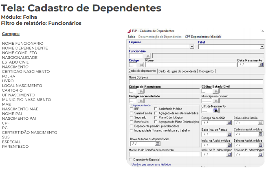Check Agregado de Plano Odontológico
268x169 pixels.
click(156, 122)
